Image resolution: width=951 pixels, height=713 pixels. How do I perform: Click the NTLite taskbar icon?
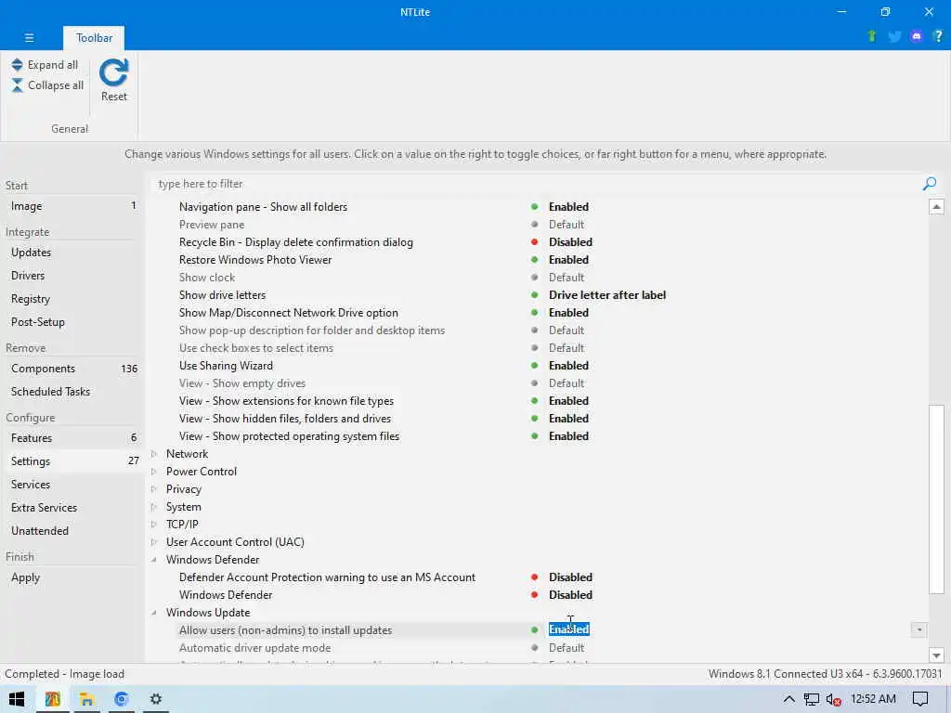tap(52, 699)
